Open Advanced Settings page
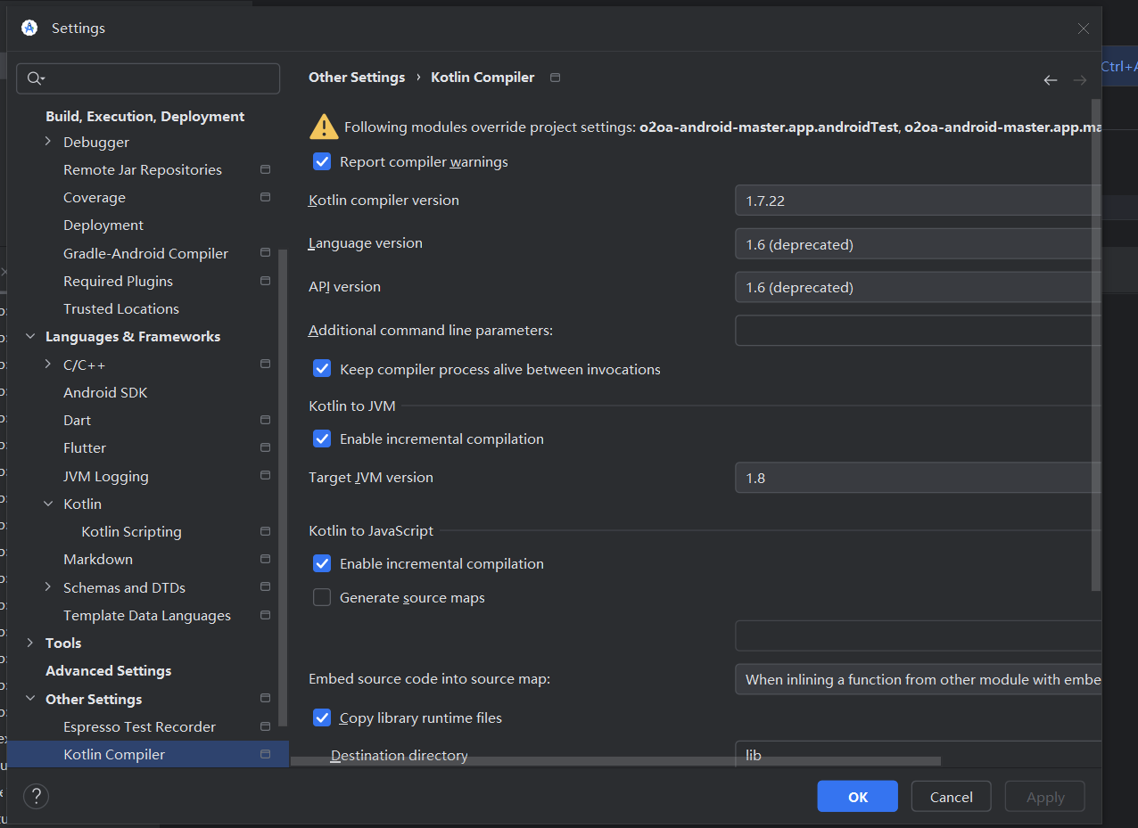Image resolution: width=1138 pixels, height=828 pixels. pos(108,670)
